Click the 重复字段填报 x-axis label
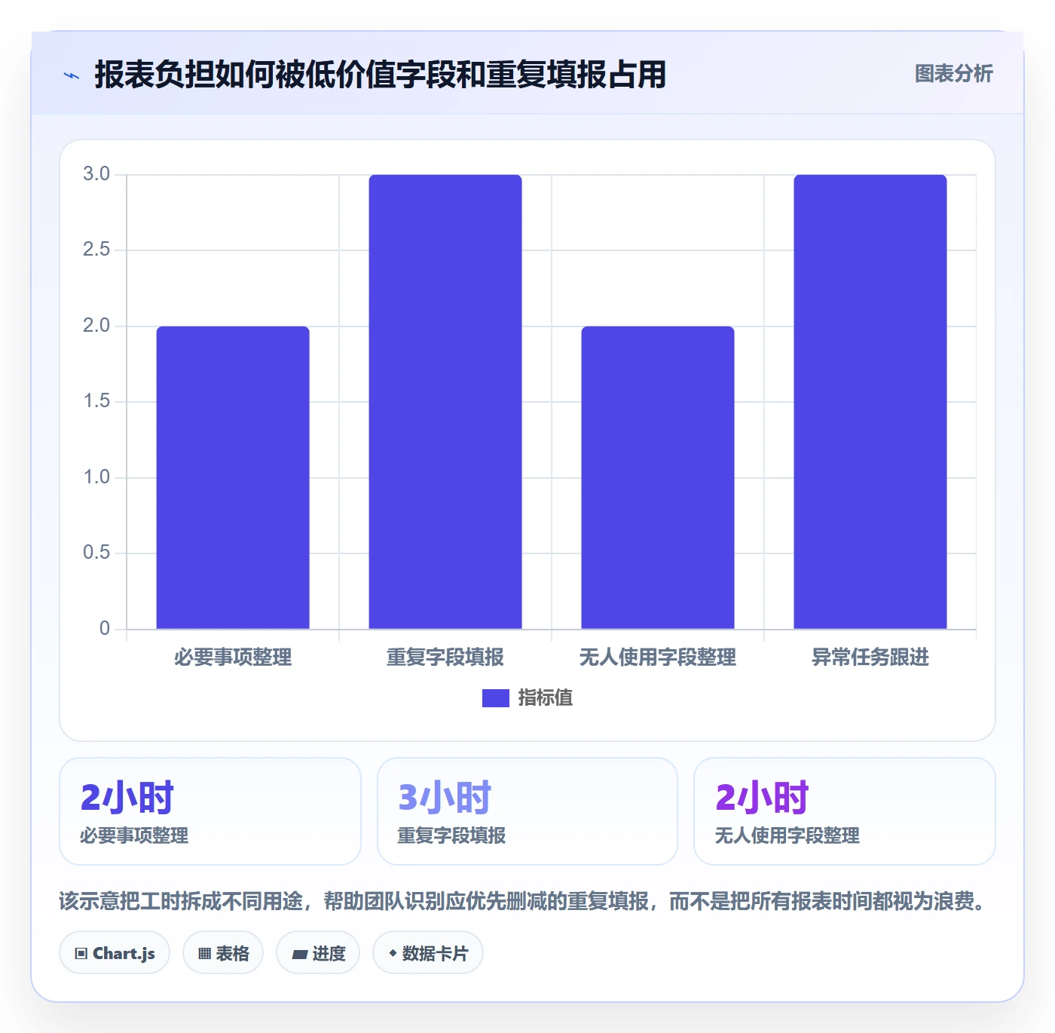The height and width of the screenshot is (1033, 1055). pos(445,658)
